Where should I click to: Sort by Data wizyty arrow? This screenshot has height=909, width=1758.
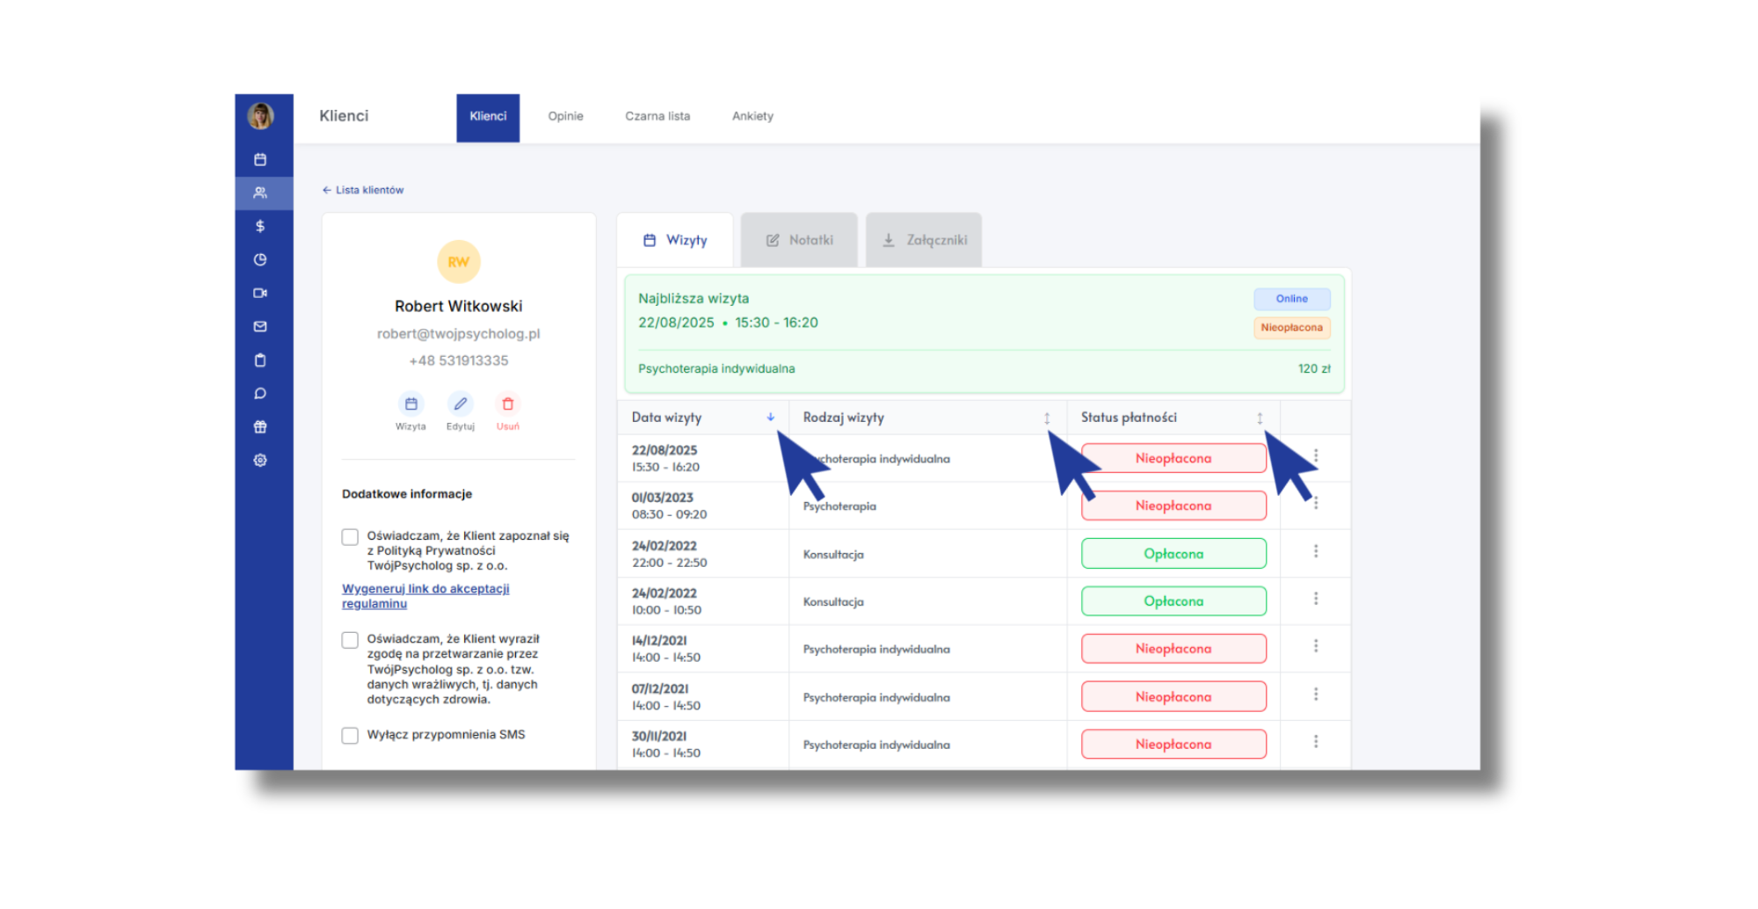click(770, 418)
